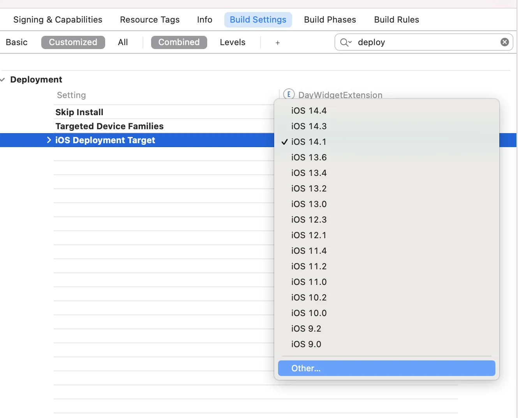The height and width of the screenshot is (418, 518).
Task: Pick iOS 10.2 from the menu
Action: coord(387,298)
